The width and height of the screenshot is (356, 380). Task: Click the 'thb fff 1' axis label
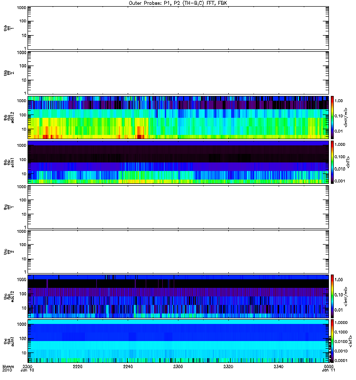(9, 28)
